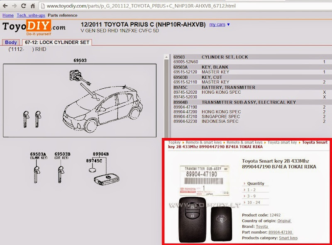
Task: Click the part label sticker photo
Action: [204, 180]
